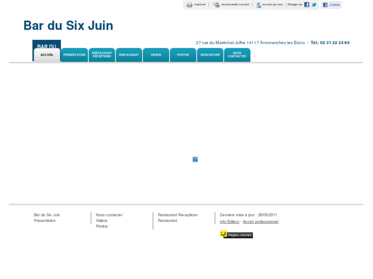The height and width of the screenshot is (279, 373).
Task: Click footer link Vidéos
Action: coord(102,221)
